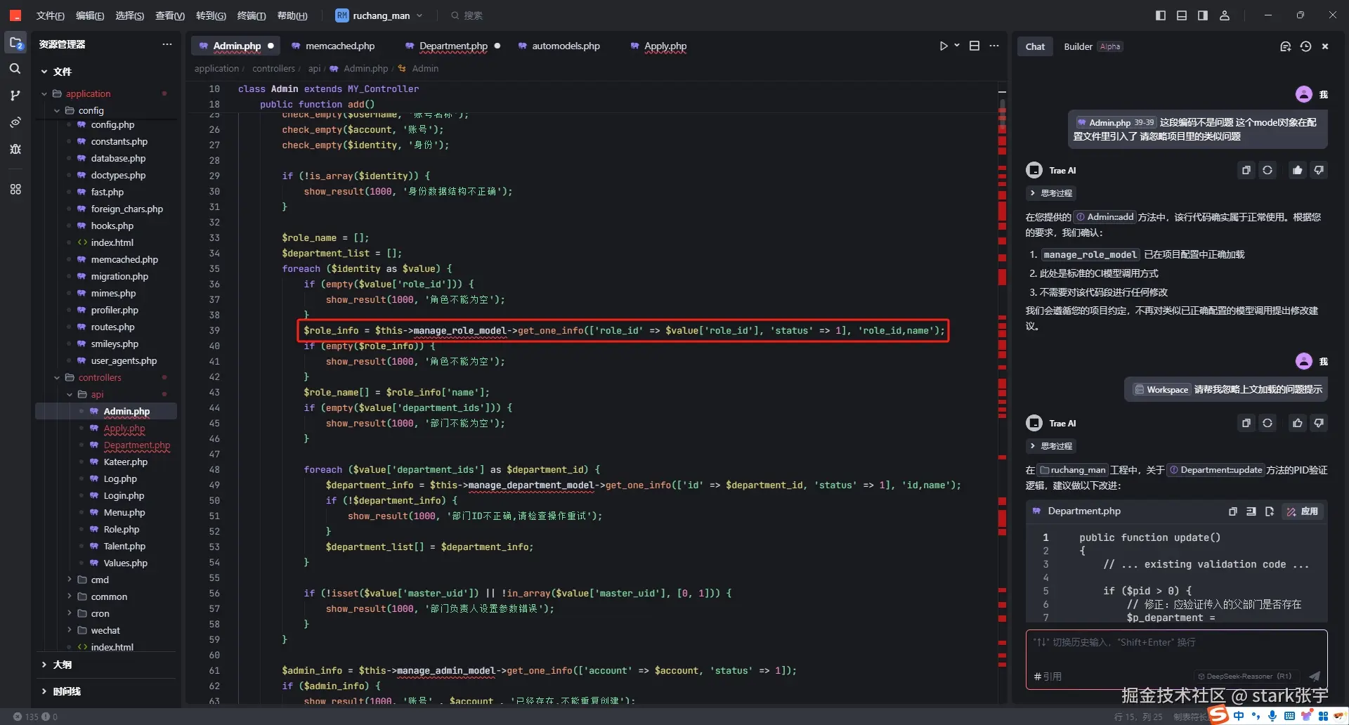Open chat history clock icon
The image size is (1349, 725).
point(1305,46)
